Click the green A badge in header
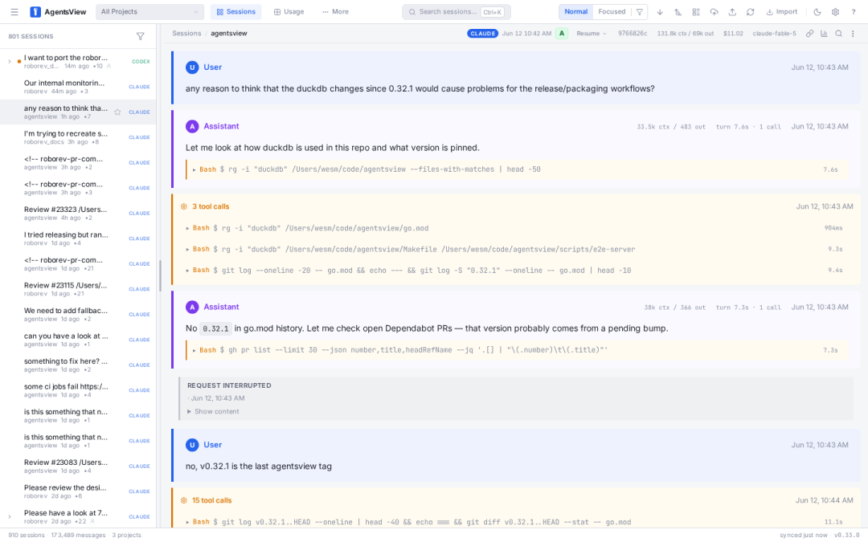The width and height of the screenshot is (868, 542). (x=562, y=34)
